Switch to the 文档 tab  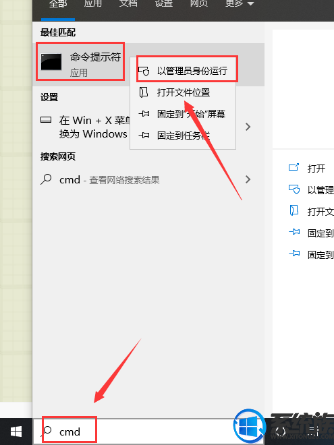tap(128, 3)
